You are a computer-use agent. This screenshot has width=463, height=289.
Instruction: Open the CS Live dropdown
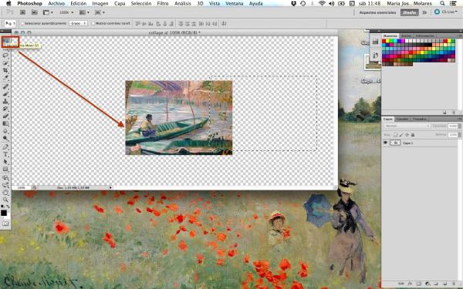[445, 12]
